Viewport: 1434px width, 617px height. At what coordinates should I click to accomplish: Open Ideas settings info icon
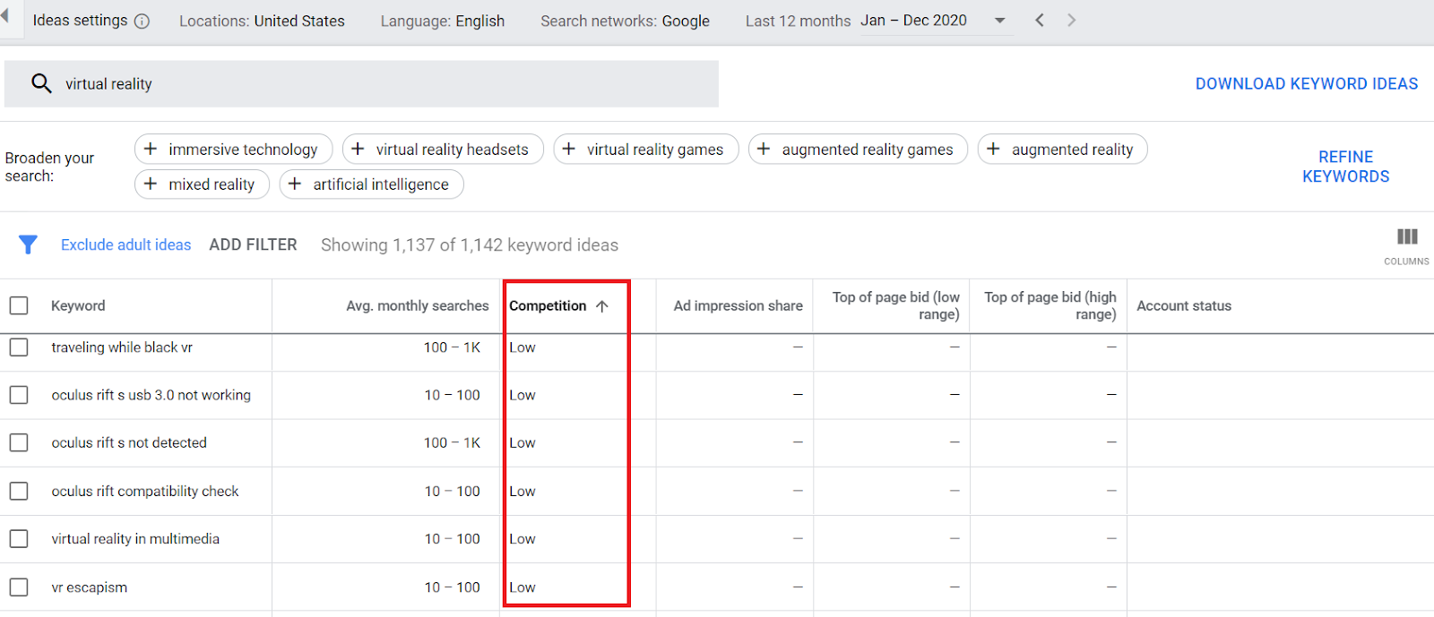pyautogui.click(x=142, y=21)
